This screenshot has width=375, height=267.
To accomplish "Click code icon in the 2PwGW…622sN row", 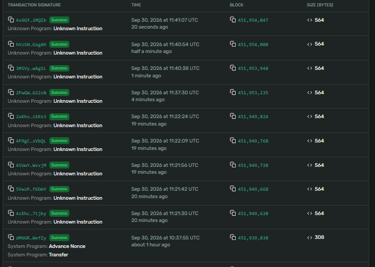I will (x=309, y=93).
